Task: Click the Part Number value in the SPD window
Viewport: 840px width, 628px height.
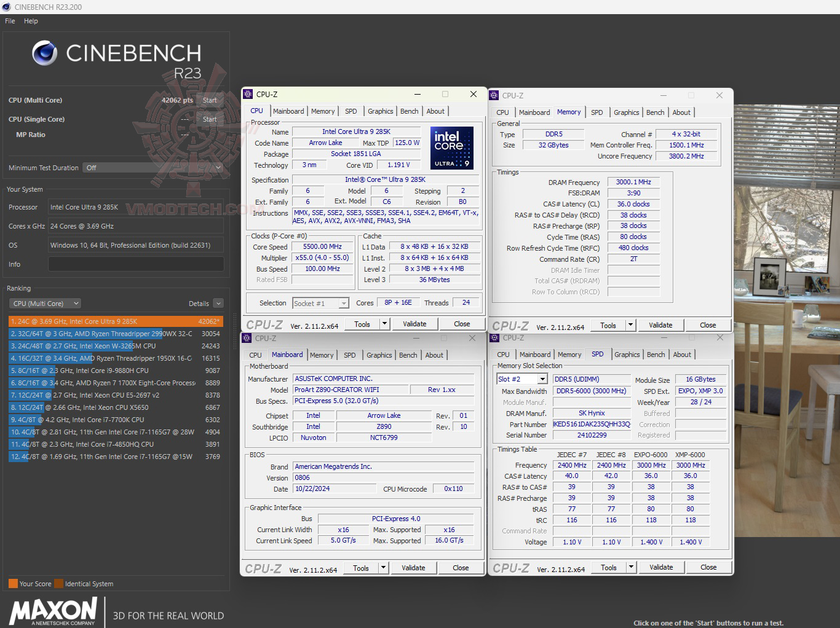Action: pos(592,424)
